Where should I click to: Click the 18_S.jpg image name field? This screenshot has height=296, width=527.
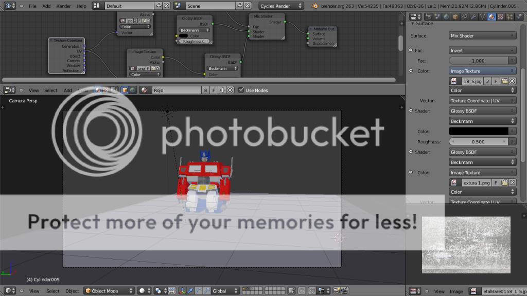472,81
